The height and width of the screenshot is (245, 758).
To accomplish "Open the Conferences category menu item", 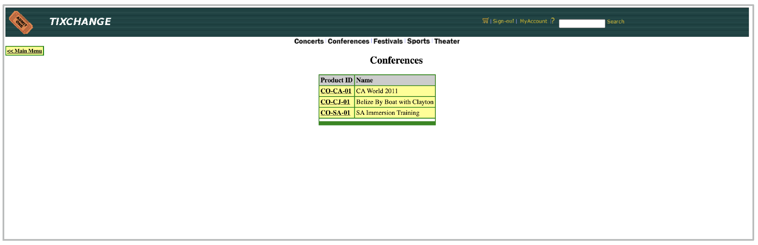I will point(348,41).
